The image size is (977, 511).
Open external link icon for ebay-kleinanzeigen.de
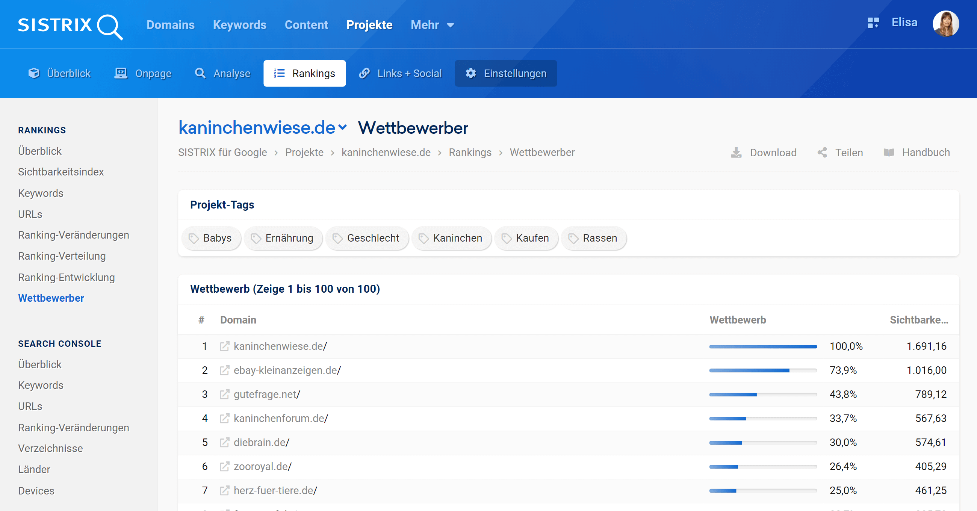pyautogui.click(x=225, y=370)
